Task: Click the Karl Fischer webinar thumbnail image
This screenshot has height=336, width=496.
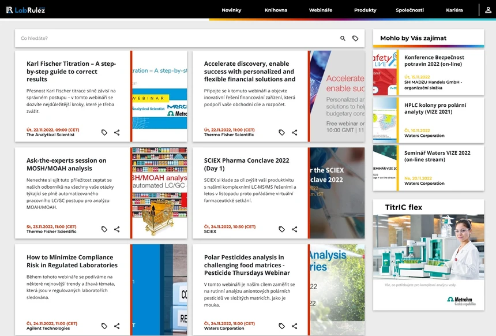Action: click(x=160, y=96)
